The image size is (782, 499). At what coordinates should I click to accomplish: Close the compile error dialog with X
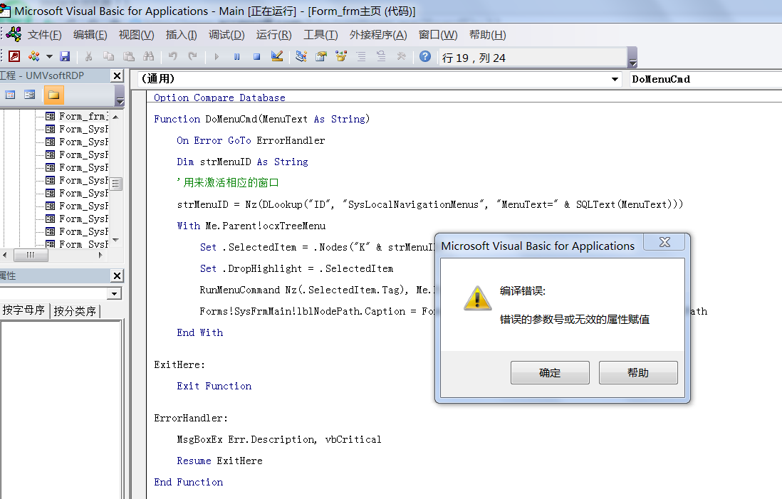(x=664, y=242)
